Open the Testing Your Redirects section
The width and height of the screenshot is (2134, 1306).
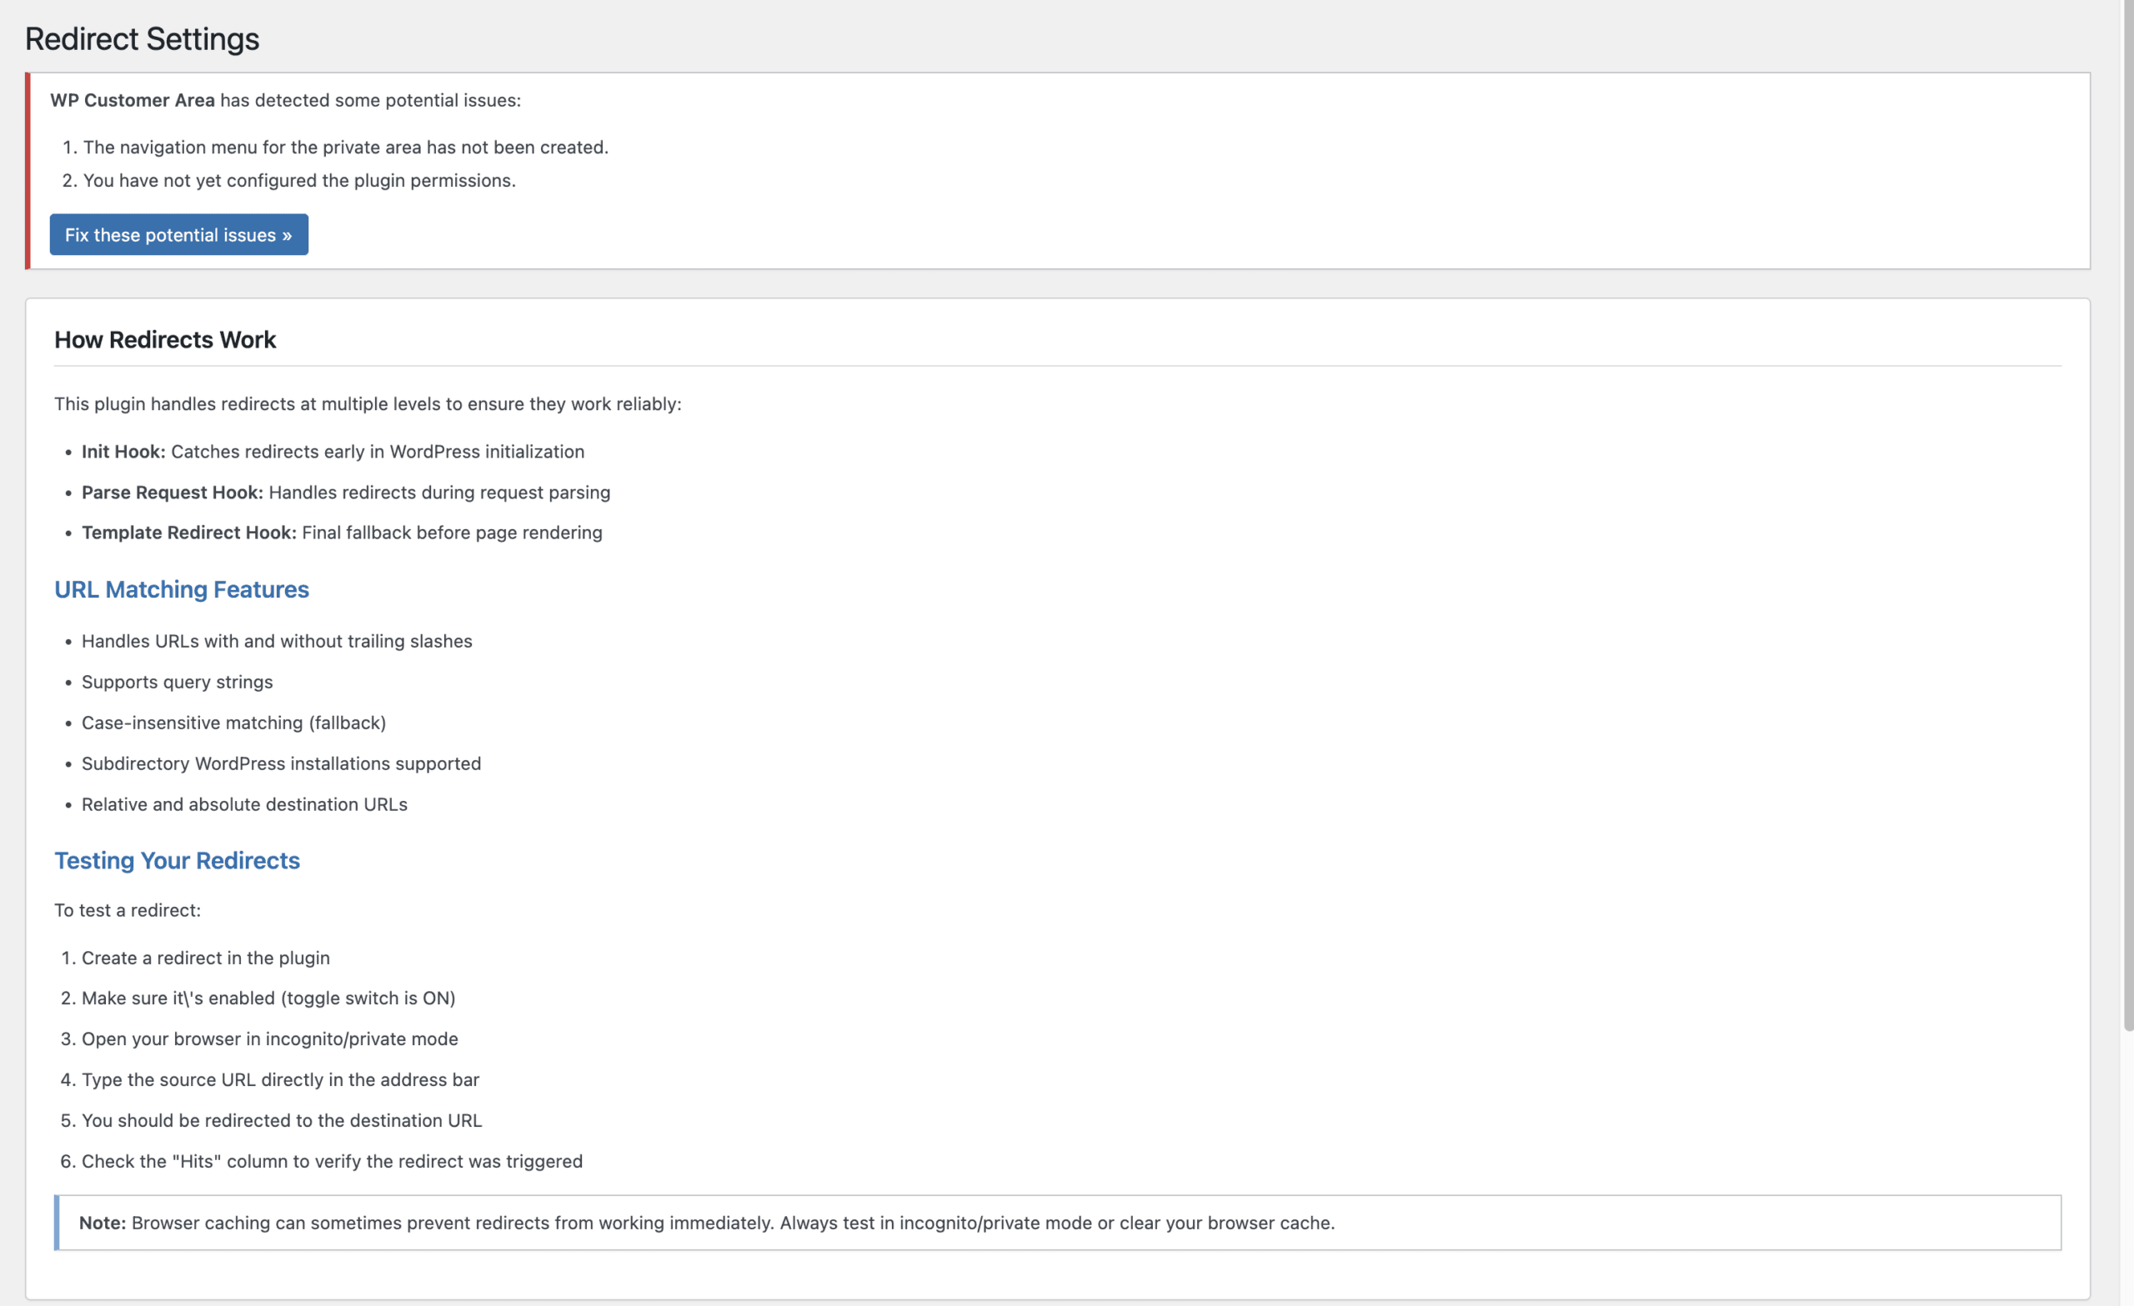coord(177,860)
